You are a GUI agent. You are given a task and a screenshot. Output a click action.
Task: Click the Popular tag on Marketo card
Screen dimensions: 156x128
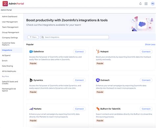pyautogui.click(x=33, y=120)
